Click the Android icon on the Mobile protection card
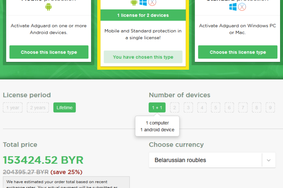This screenshot has height=188, width=283. click(x=49, y=7)
